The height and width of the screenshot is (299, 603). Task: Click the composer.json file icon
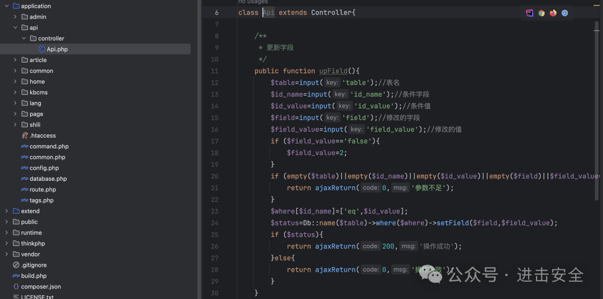point(16,286)
